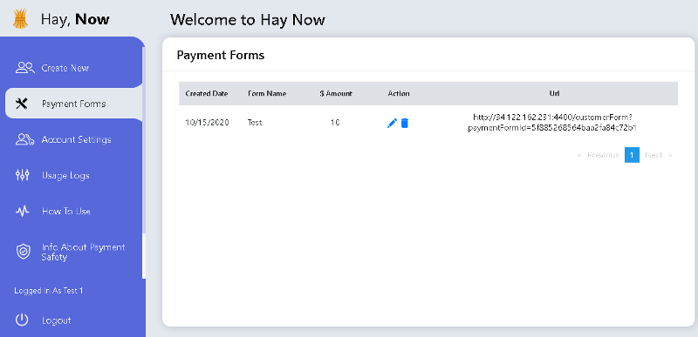Click the sidebar vertical scrollbar
This screenshot has height=337, width=698.
point(144,162)
